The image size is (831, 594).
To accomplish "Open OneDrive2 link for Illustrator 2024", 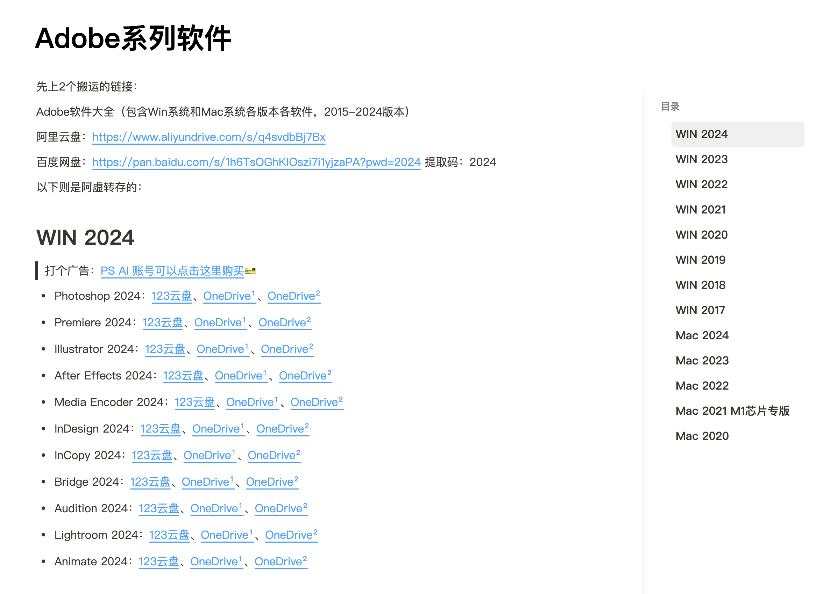I will point(287,349).
